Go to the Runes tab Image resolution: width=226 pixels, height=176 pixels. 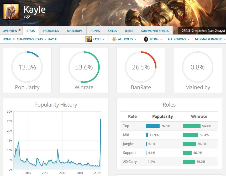[95, 31]
